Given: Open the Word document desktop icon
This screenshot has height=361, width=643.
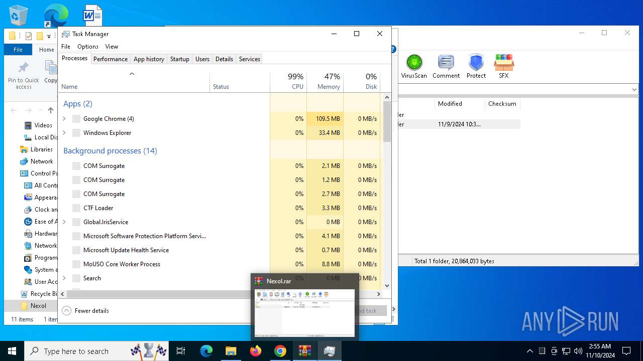Looking at the screenshot, I should tap(93, 15).
